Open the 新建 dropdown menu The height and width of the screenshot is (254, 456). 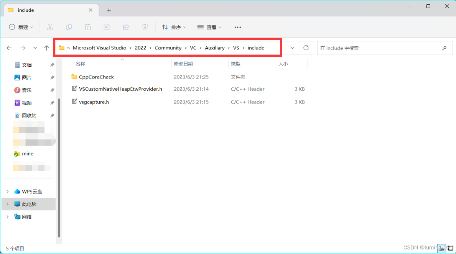click(x=21, y=27)
